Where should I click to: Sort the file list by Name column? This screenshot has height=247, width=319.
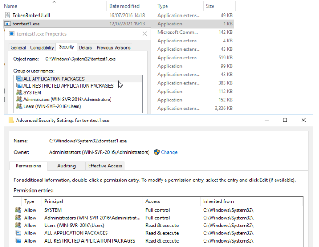[10, 6]
